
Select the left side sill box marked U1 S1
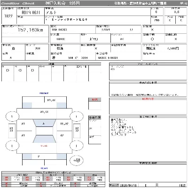point(12,131)
